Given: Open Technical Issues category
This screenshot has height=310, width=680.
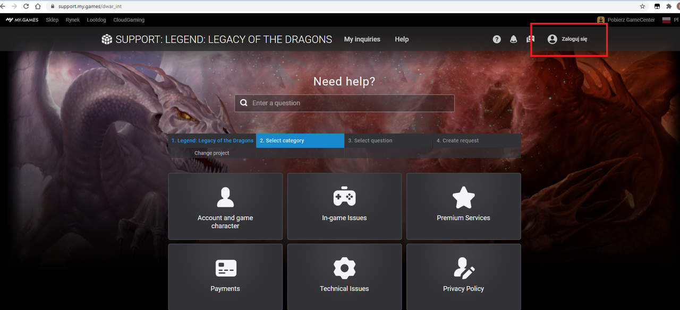Looking at the screenshot, I should (x=344, y=277).
